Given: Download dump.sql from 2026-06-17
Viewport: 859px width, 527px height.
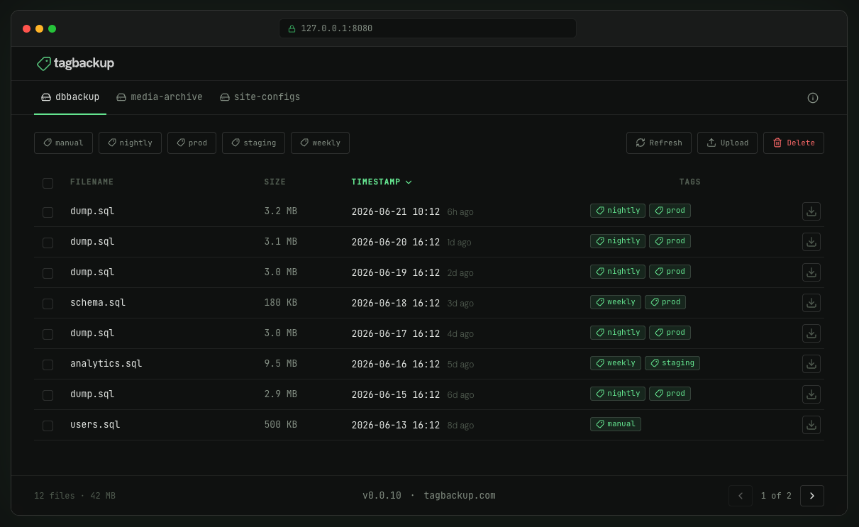Looking at the screenshot, I should point(811,333).
